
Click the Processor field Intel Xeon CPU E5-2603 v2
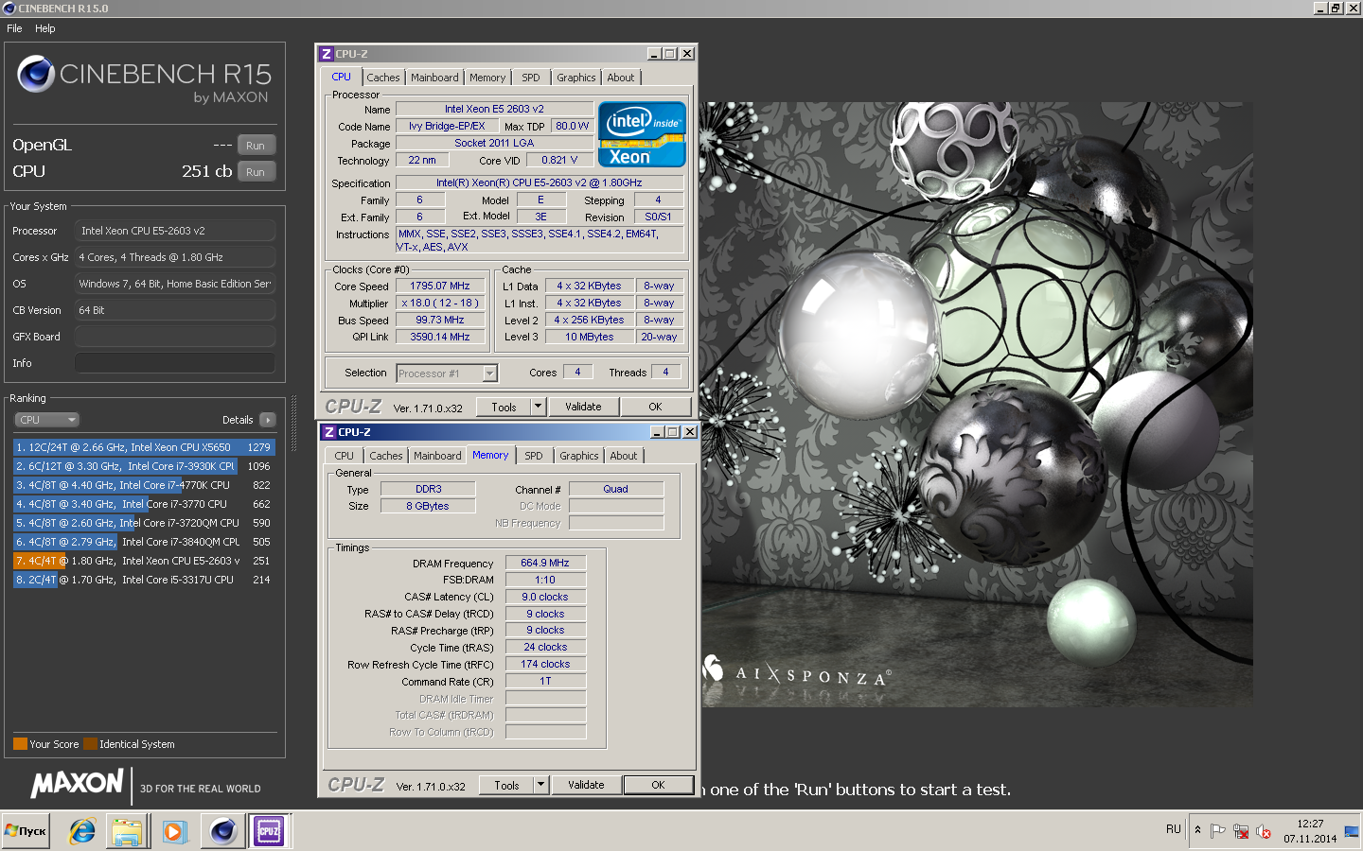[x=175, y=231]
